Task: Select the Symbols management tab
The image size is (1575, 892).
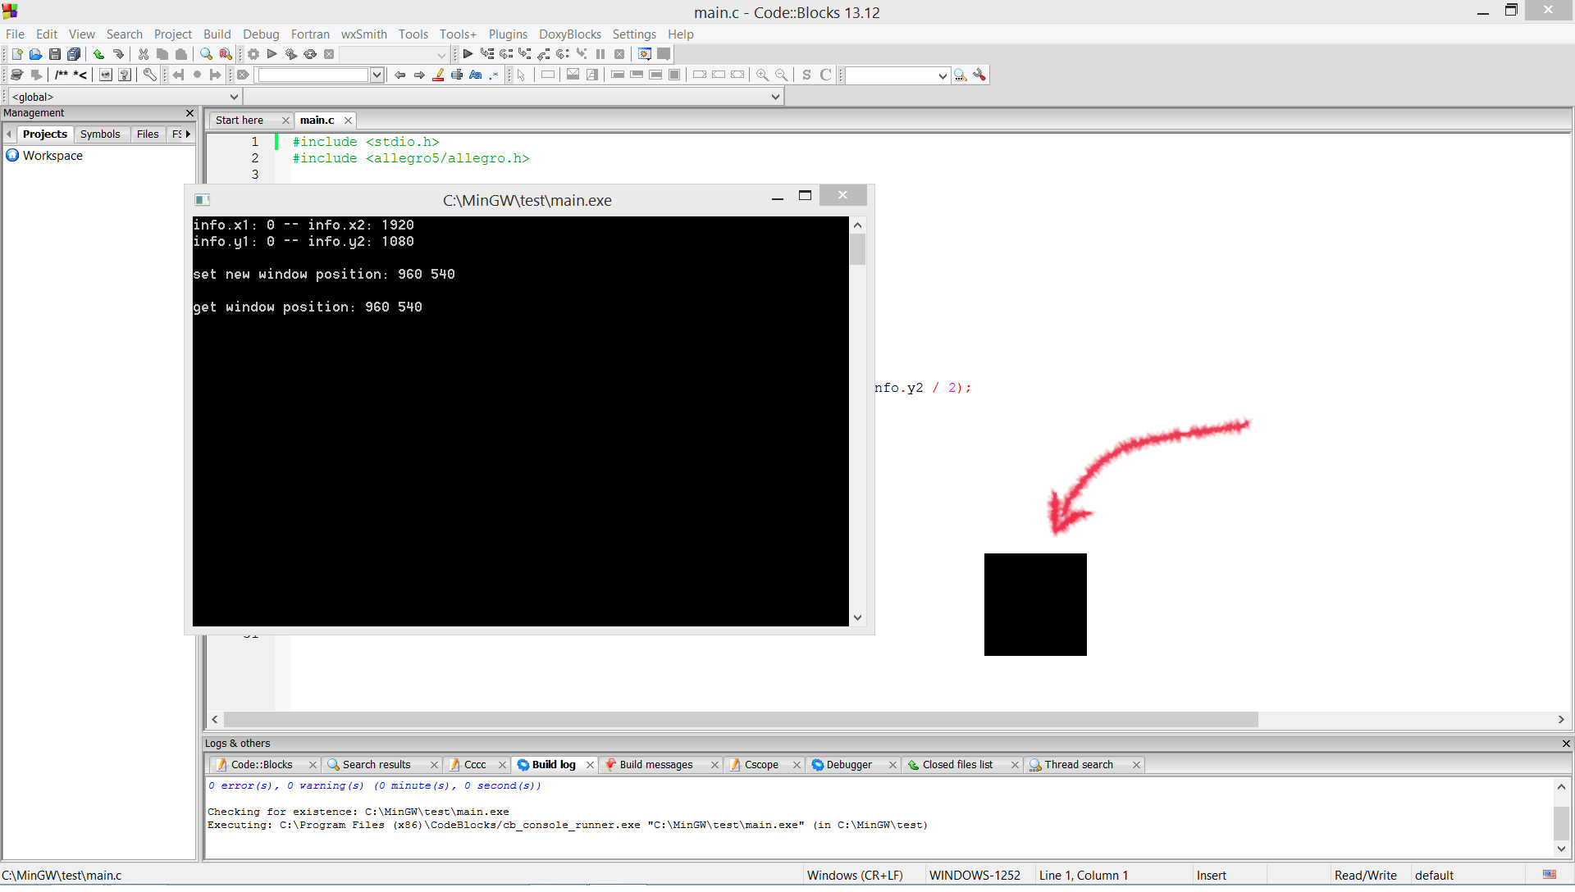Action: [x=100, y=134]
